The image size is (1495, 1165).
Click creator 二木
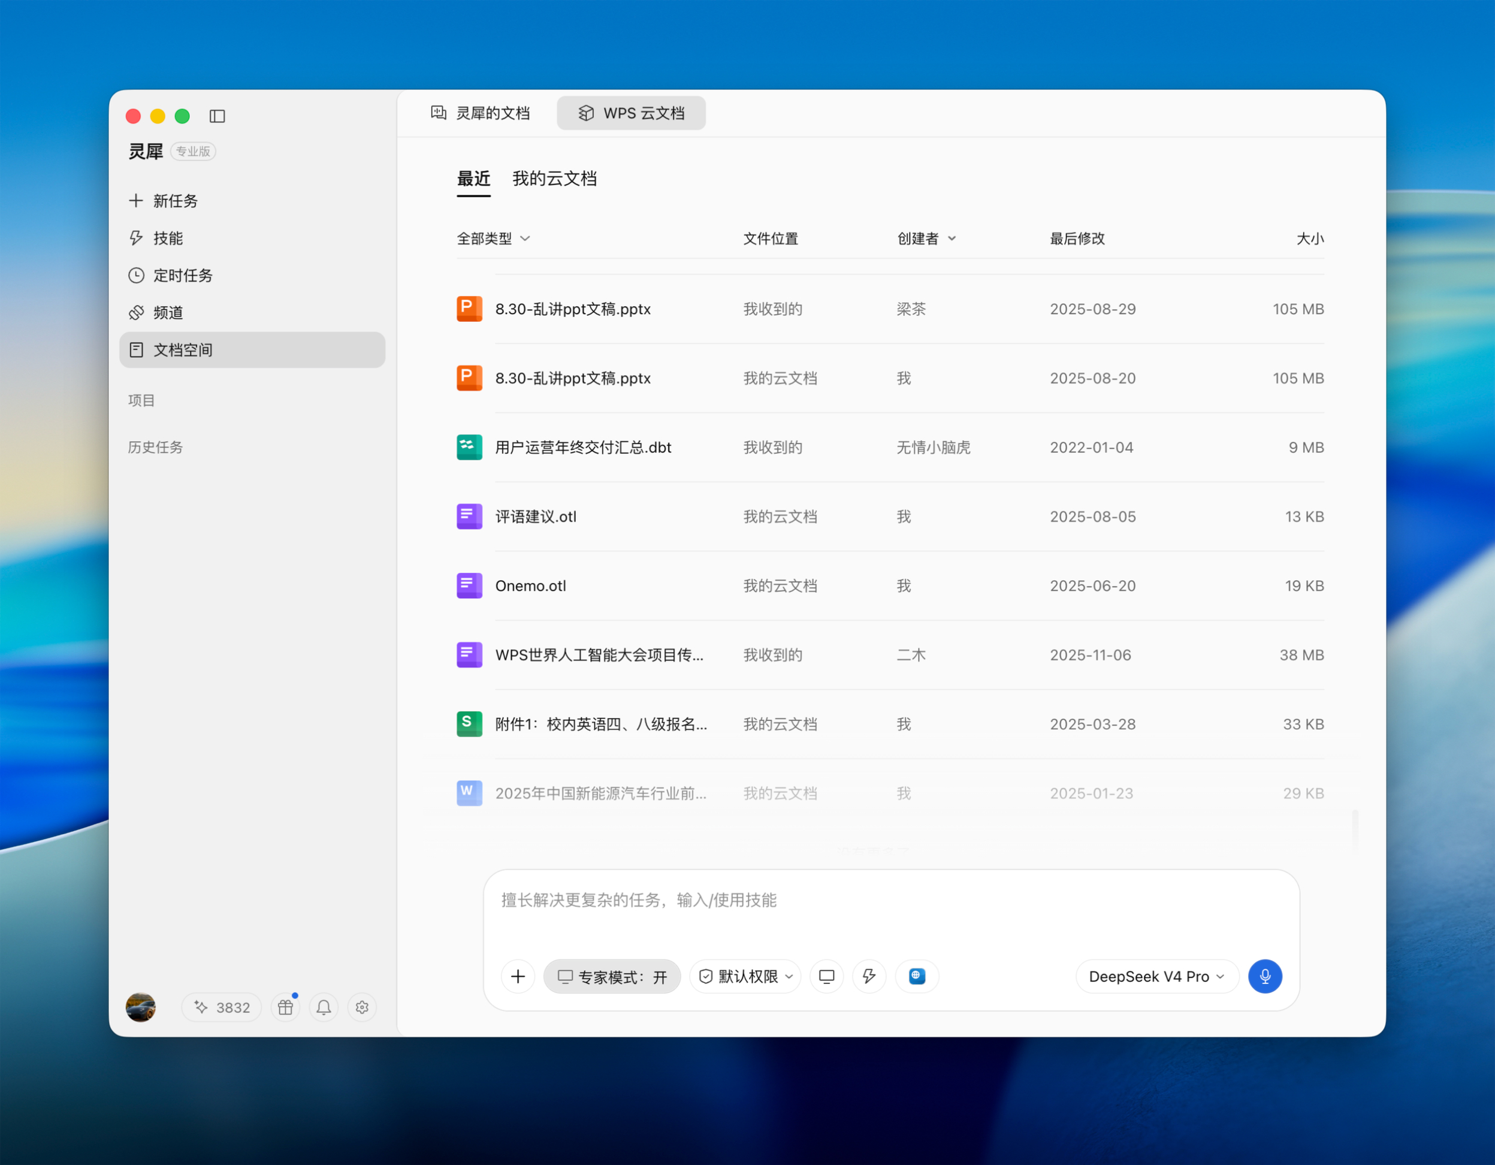click(x=911, y=654)
